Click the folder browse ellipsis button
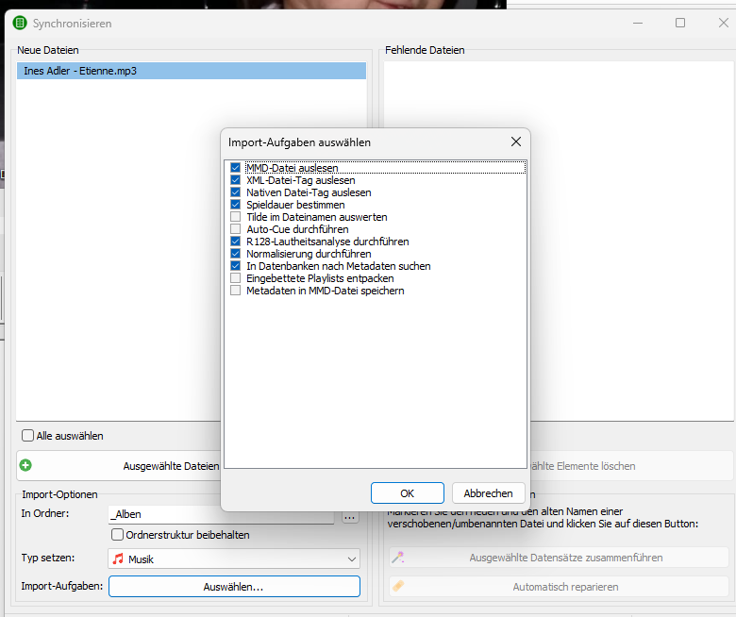This screenshot has width=736, height=617. [x=349, y=515]
